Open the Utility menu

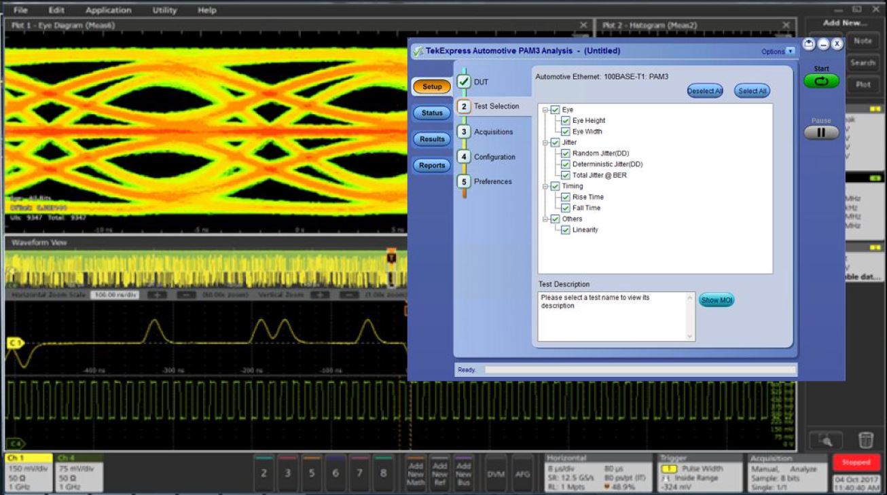click(x=164, y=10)
